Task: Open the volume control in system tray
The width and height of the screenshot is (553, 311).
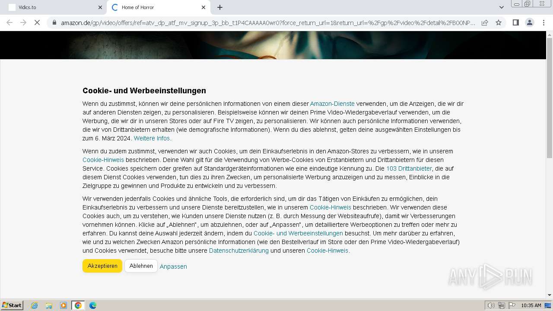Action: coord(491,305)
